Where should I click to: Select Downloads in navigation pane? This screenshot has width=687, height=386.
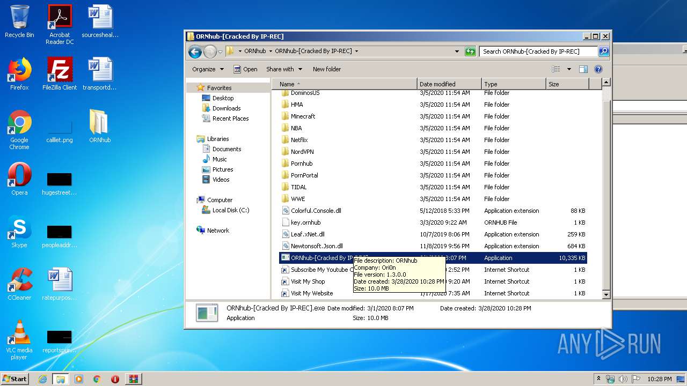coord(226,108)
